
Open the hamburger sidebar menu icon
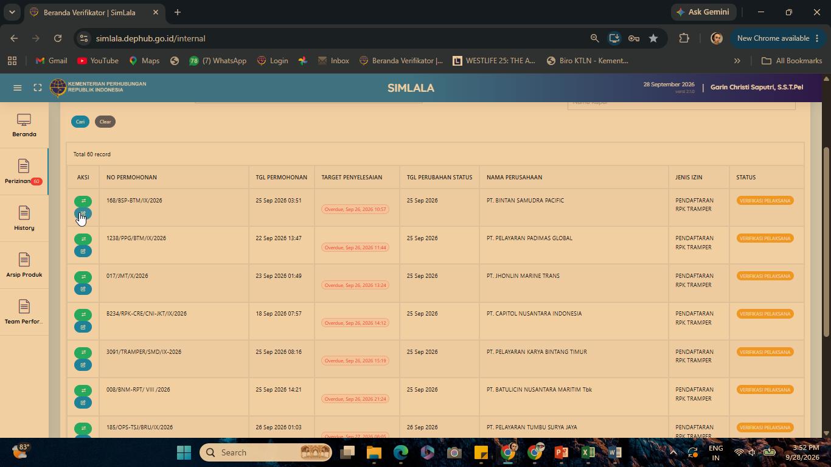pyautogui.click(x=18, y=88)
